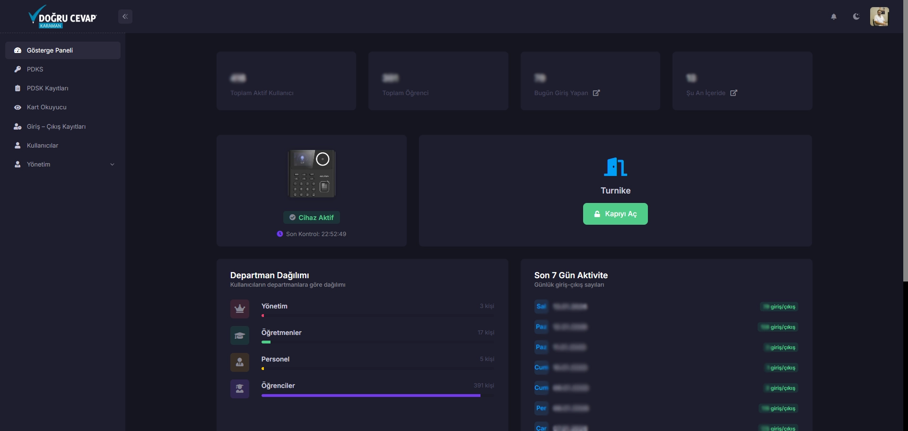Open Gösterge Paneli in sidebar
This screenshot has width=908, height=431.
click(50, 51)
